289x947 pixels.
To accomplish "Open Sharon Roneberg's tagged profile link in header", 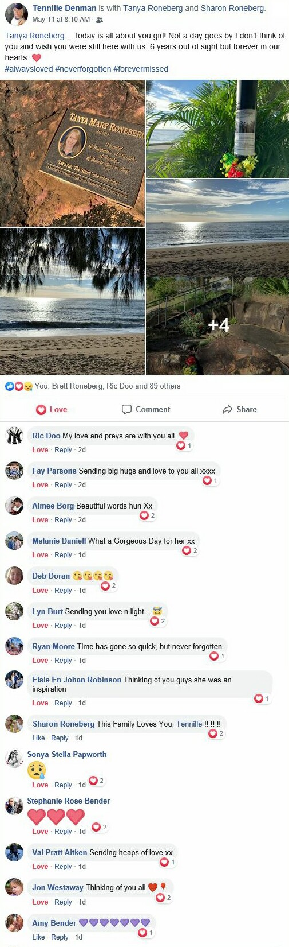I will [233, 8].
